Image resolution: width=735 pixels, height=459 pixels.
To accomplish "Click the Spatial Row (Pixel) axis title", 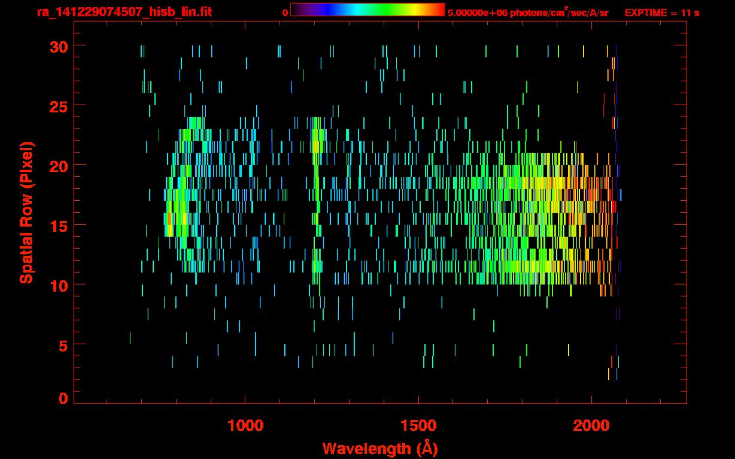I will [x=26, y=213].
